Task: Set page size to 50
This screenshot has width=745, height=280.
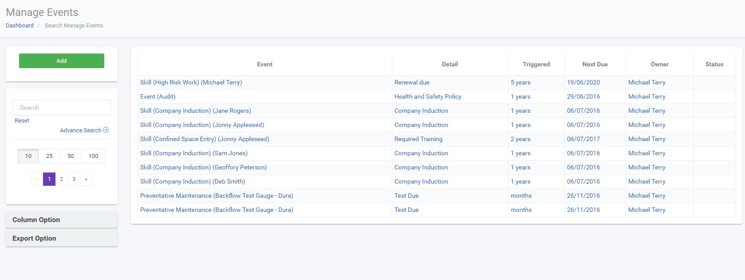Action: (x=71, y=156)
